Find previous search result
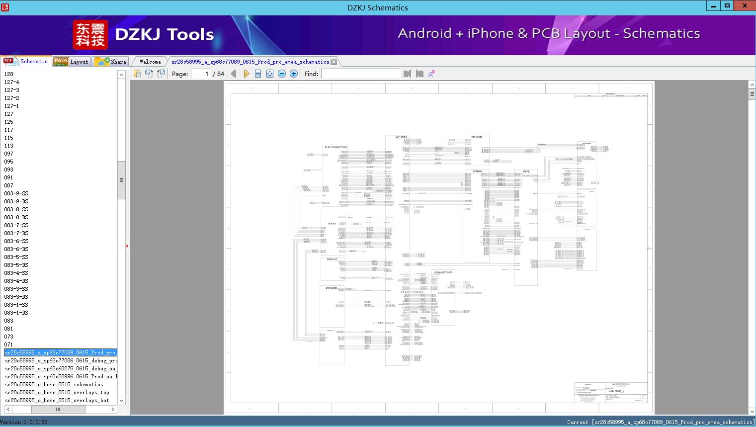Screen dimensions: 756x427 (408, 74)
